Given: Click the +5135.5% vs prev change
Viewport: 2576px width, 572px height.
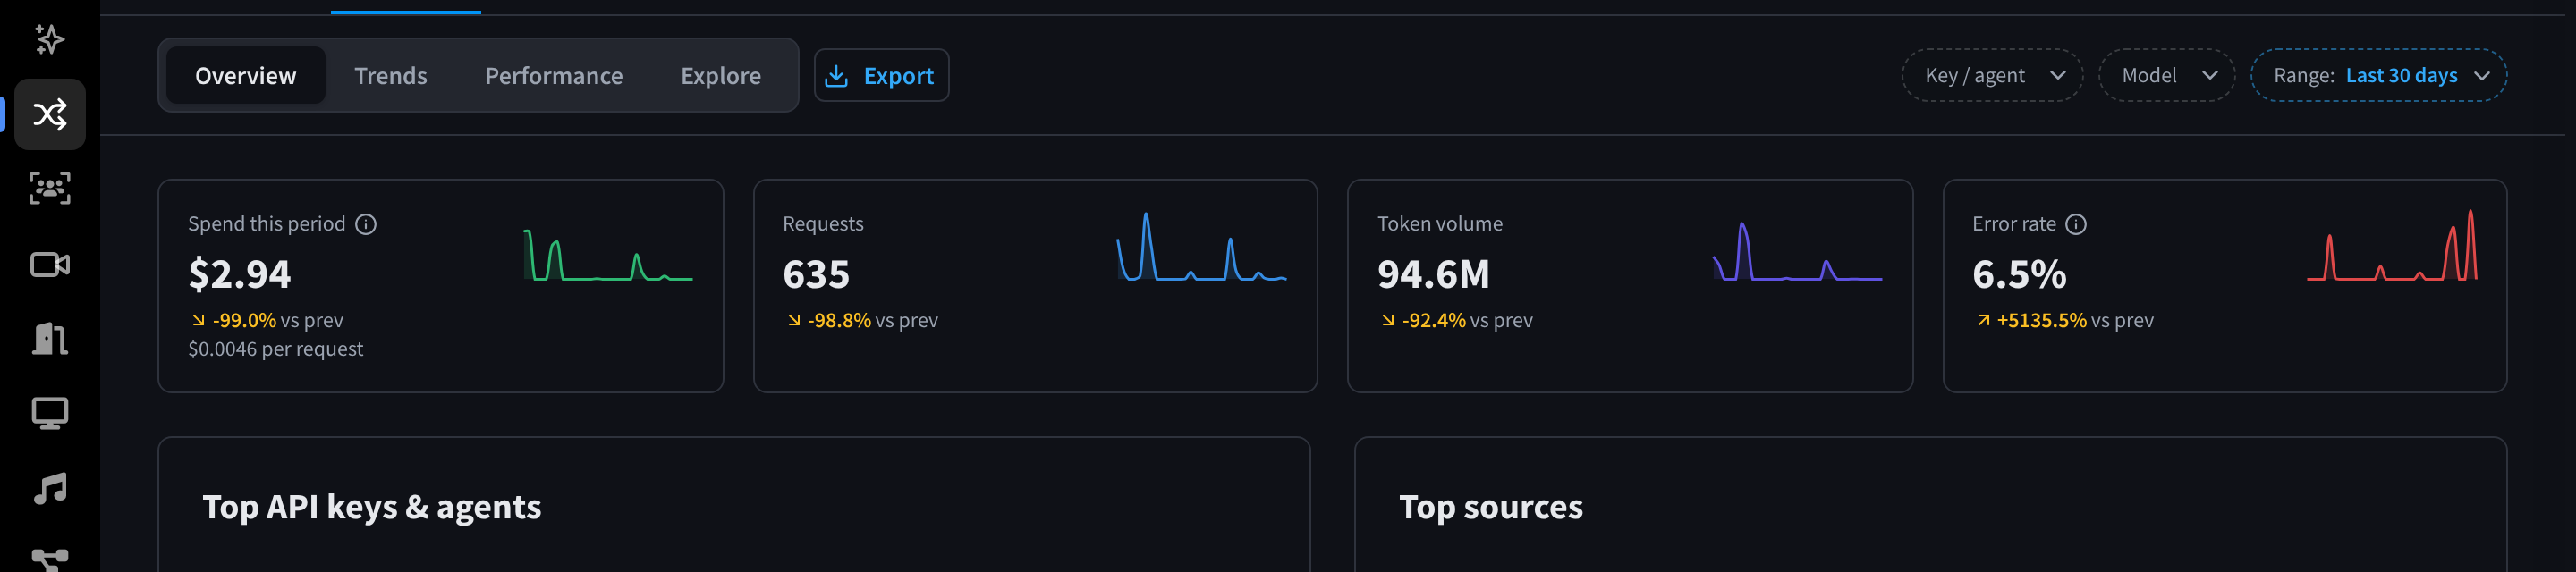Looking at the screenshot, I should pos(2064,320).
